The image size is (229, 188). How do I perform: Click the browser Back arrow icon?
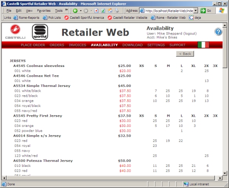[x=75, y=11]
